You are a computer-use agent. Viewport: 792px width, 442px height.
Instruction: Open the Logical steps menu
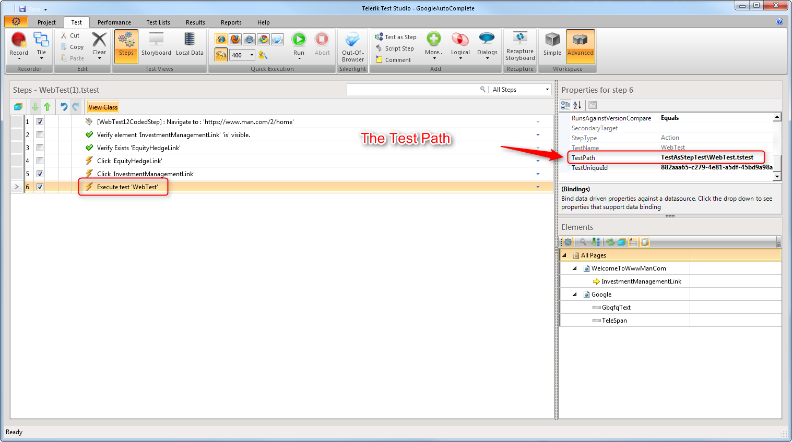tap(460, 46)
